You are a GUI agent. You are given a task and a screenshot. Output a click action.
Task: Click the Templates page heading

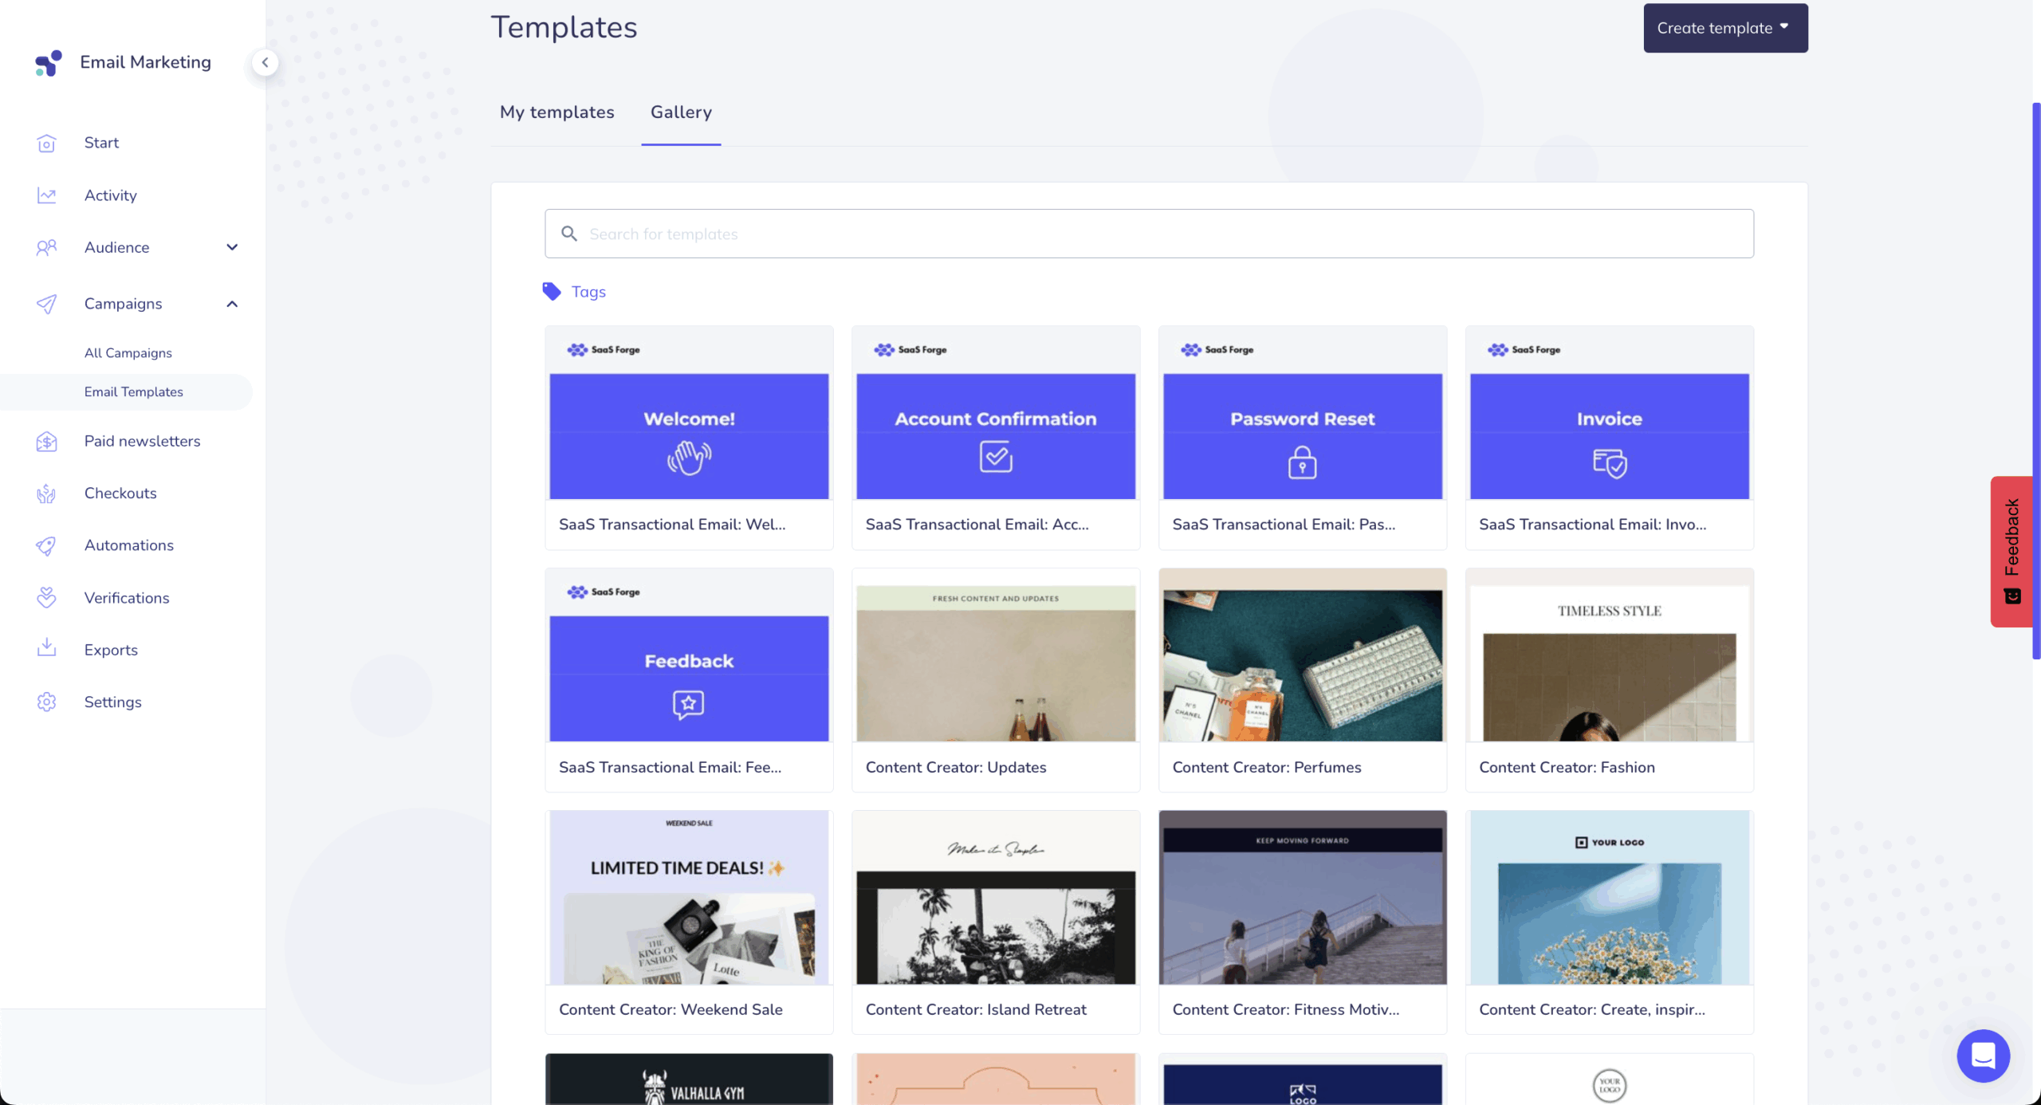click(564, 27)
